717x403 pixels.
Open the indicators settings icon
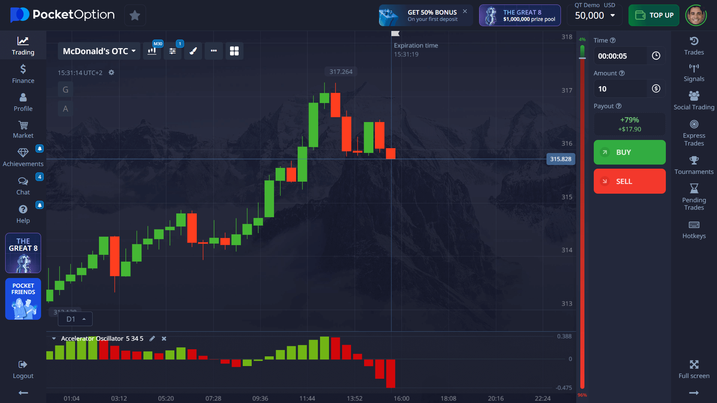click(x=173, y=51)
